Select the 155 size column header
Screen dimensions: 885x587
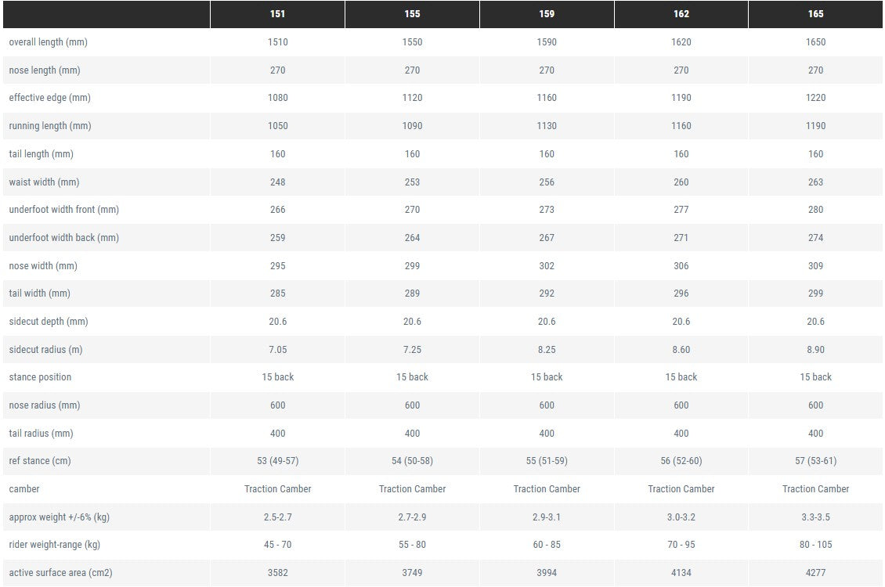pos(412,14)
